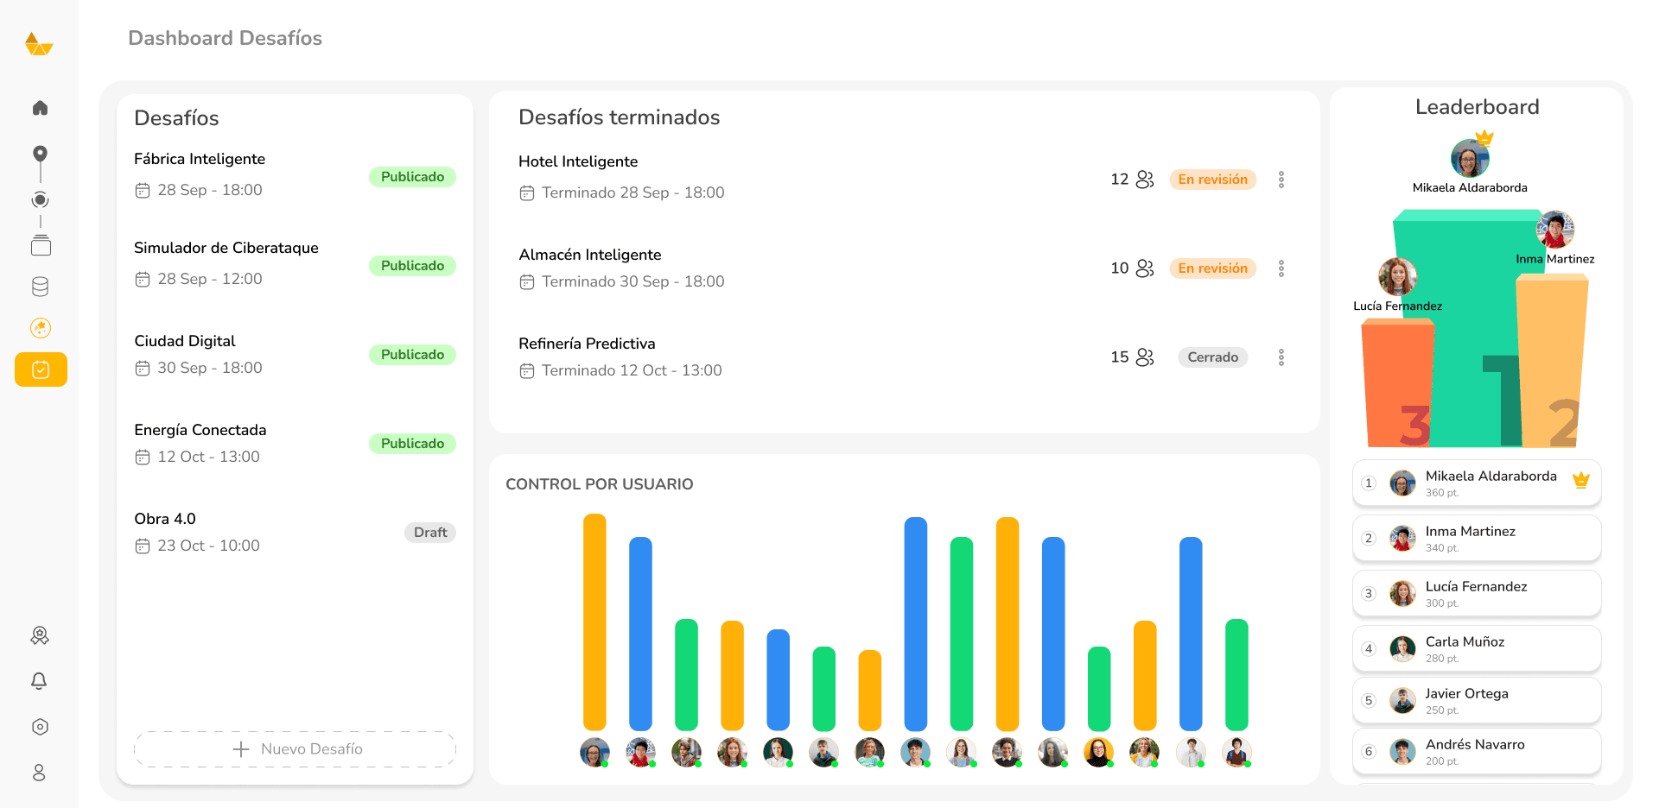The height and width of the screenshot is (808, 1659).
Task: Select Lucía Fernandez leaderboard row
Action: click(1477, 594)
